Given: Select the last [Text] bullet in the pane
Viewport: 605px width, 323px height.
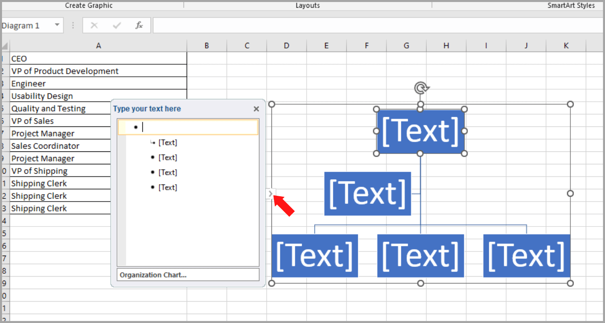Looking at the screenshot, I should [x=168, y=187].
